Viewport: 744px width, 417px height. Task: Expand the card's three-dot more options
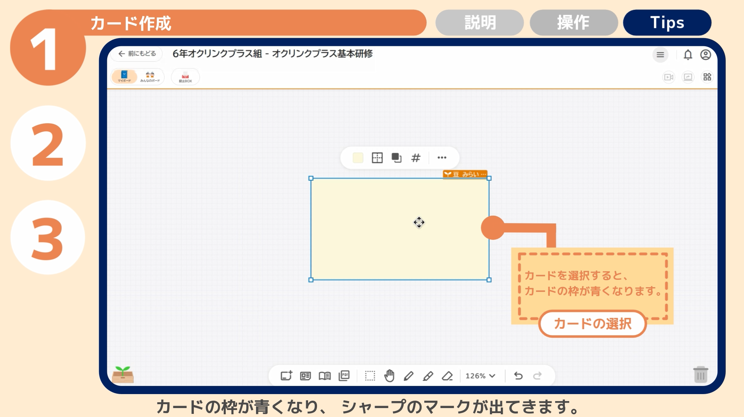pyautogui.click(x=442, y=157)
